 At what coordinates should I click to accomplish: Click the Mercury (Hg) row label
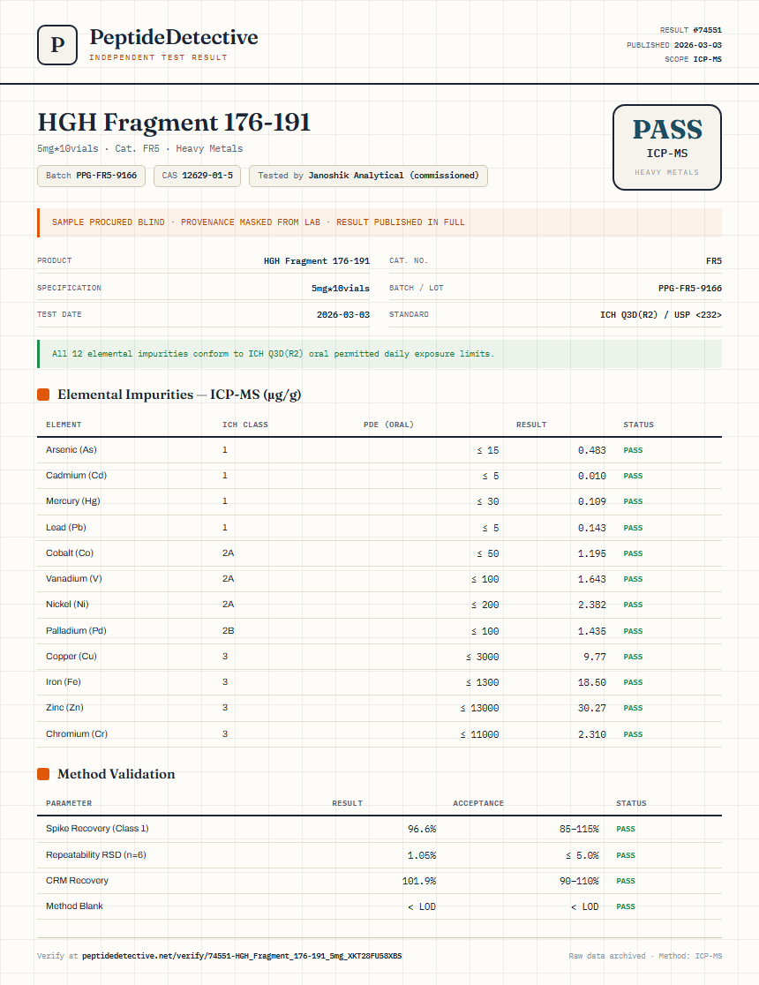coord(73,501)
